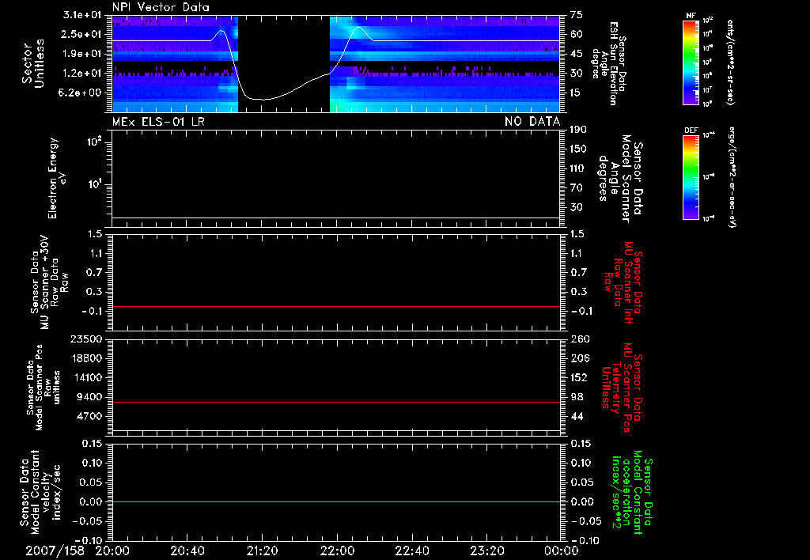The height and width of the screenshot is (560, 810).
Task: Click the 20:00 time tick label
Action: pyautogui.click(x=112, y=551)
